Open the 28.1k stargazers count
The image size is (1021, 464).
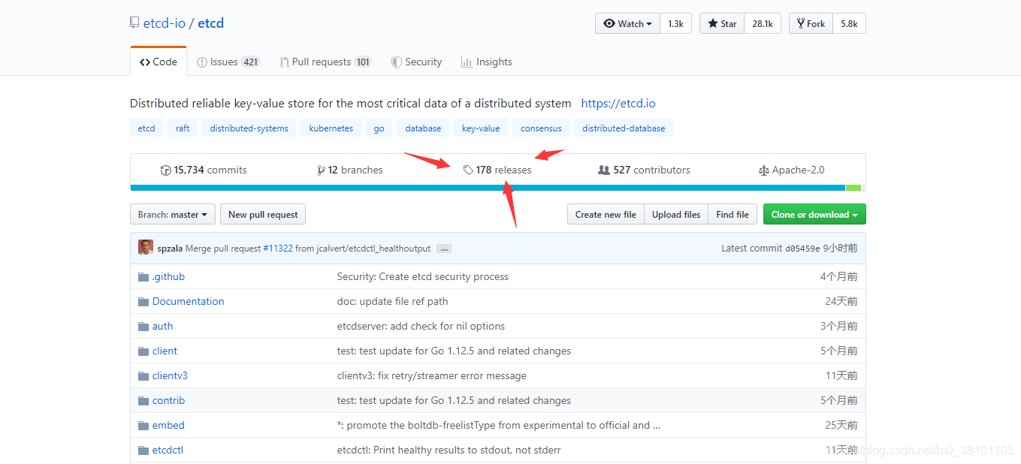coord(763,24)
